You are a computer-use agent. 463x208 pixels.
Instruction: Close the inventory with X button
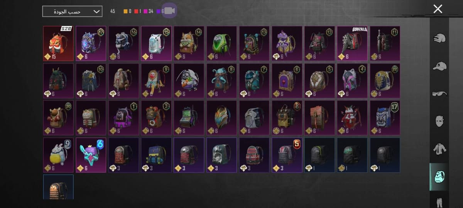pos(438,9)
